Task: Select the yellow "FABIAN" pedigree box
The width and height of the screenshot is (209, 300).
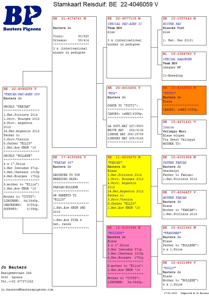Action: 129,186
